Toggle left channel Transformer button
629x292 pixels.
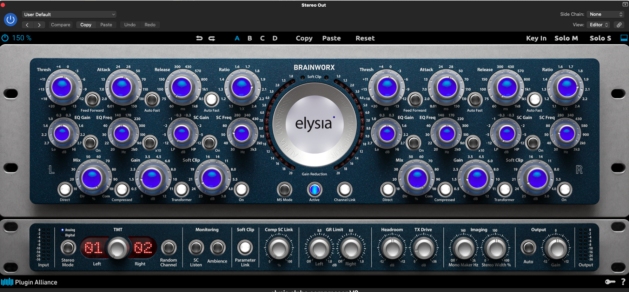181,190
